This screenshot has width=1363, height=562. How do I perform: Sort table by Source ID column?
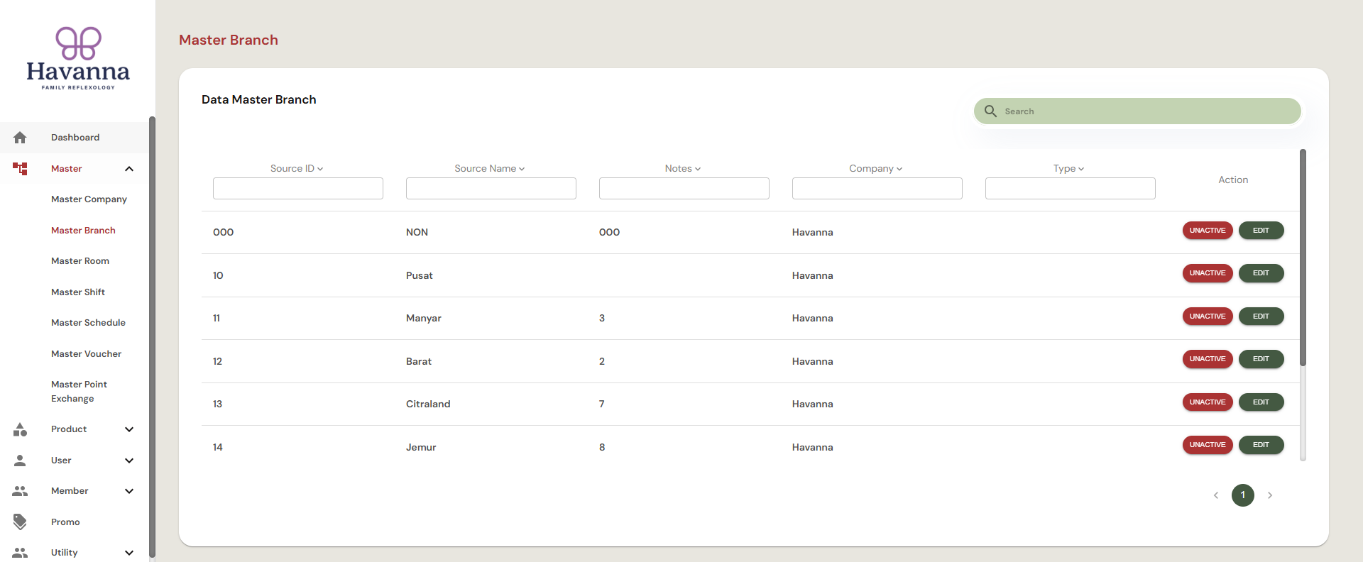297,169
